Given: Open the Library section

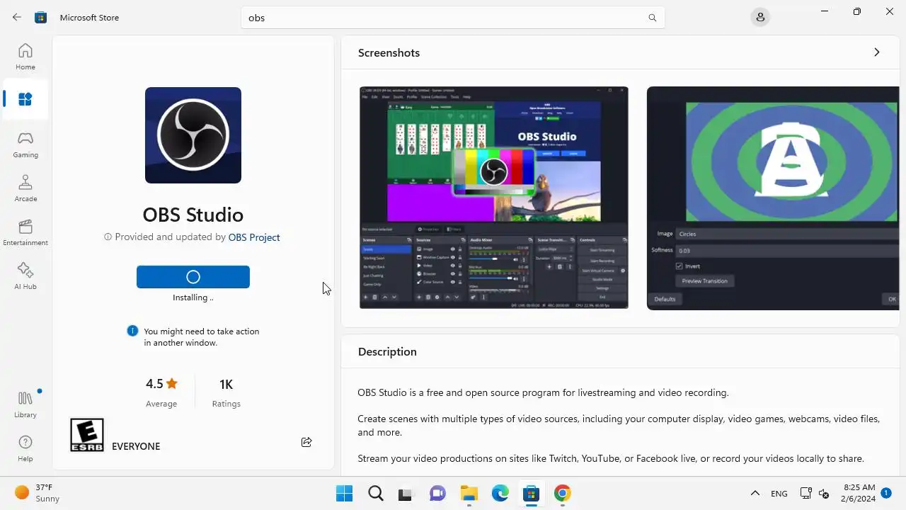Looking at the screenshot, I should [25, 404].
